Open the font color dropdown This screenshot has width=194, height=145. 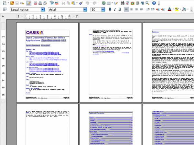click(x=173, y=9)
